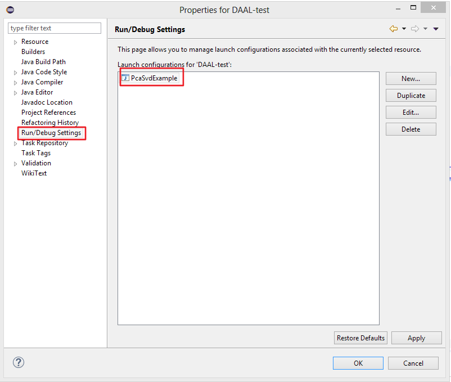The height and width of the screenshot is (382, 451).
Task: Click the Apply button
Action: click(x=416, y=338)
